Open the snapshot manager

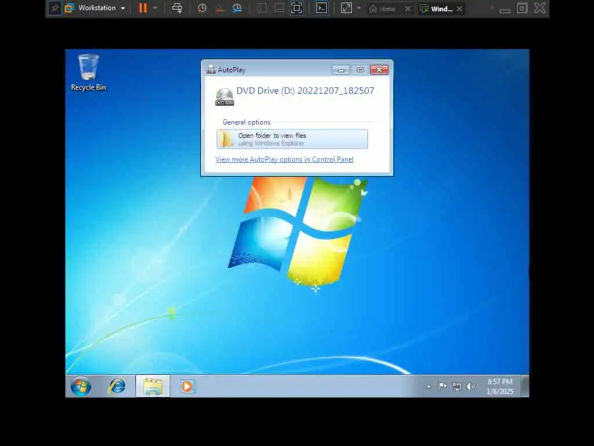pos(237,8)
